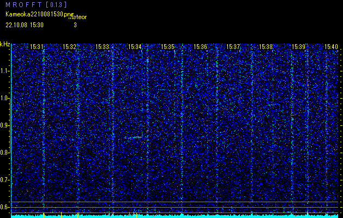Click the 0.8 kHz frequency label
This screenshot has height=218, width=343.
tap(5, 153)
